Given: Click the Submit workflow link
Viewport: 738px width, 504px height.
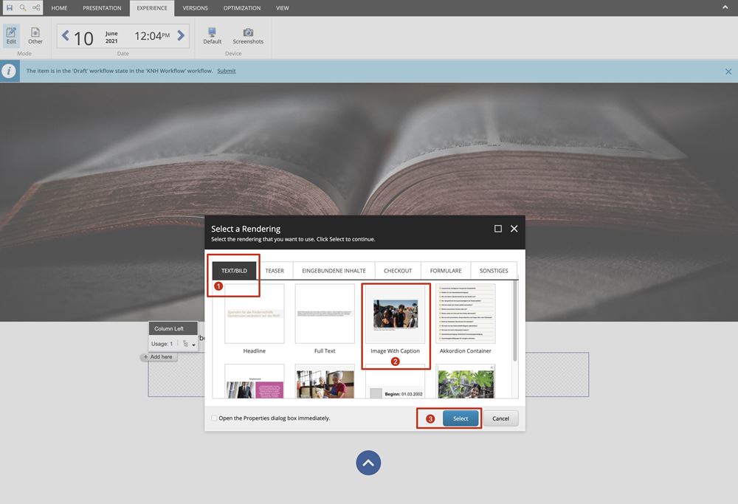Looking at the screenshot, I should (x=227, y=71).
